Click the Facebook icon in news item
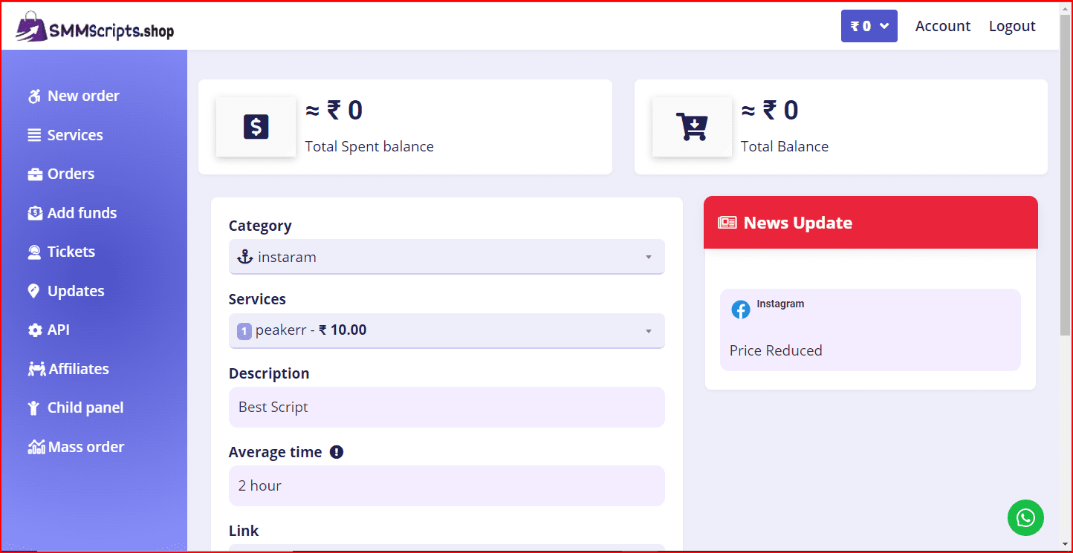This screenshot has height=553, width=1073. tap(741, 310)
